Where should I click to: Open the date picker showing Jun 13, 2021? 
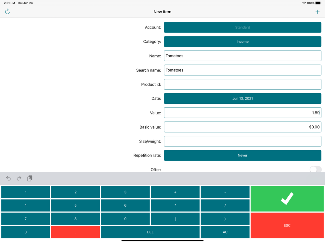242,98
